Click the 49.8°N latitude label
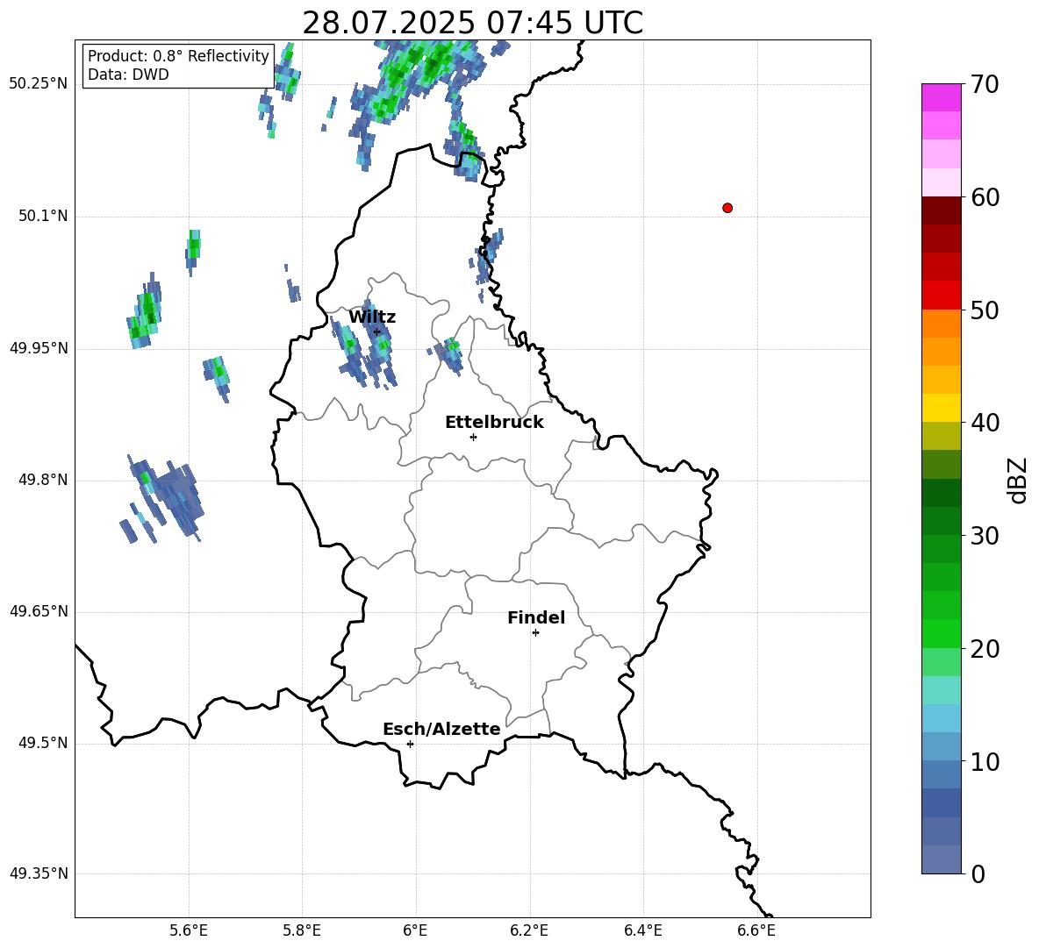The height and width of the screenshot is (948, 1039). coord(43,480)
